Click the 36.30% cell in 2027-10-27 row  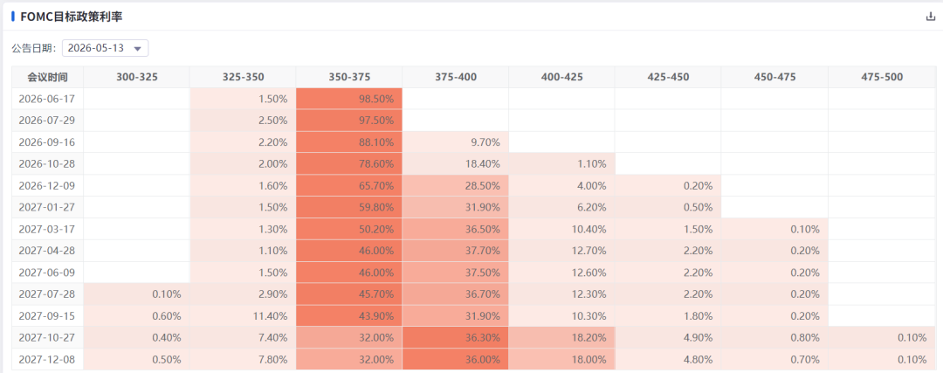tap(455, 337)
